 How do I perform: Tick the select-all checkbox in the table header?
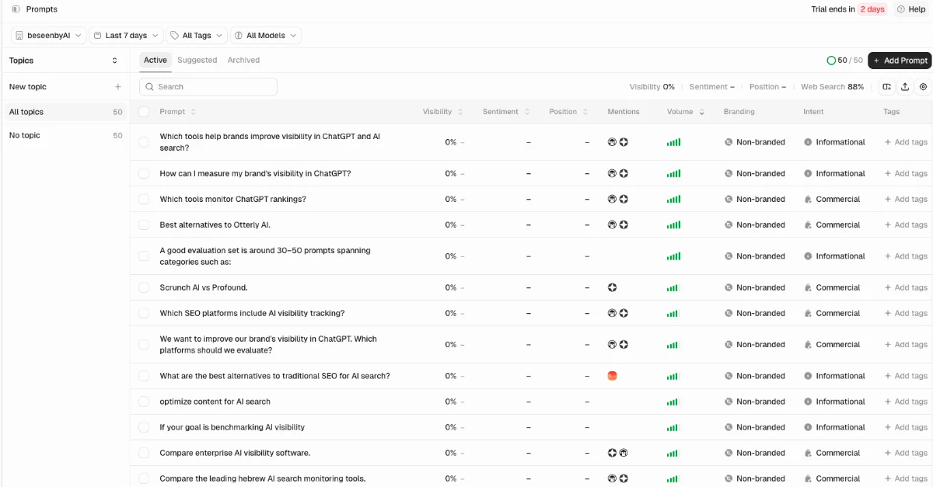point(144,112)
